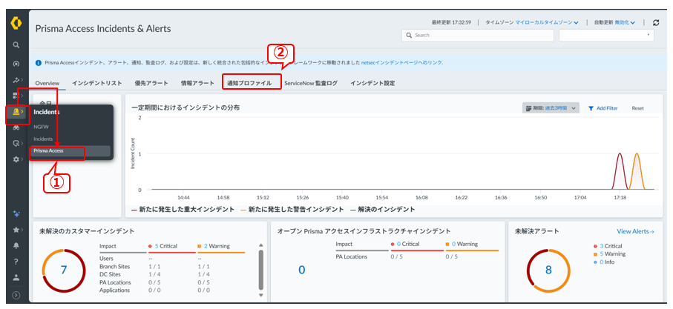Screen dimensions: 673x309
Task: Click the scroll up arrow in the incidents panel
Action: (x=260, y=245)
